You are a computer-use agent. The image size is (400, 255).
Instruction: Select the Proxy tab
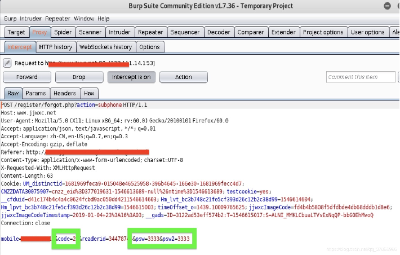(x=39, y=32)
